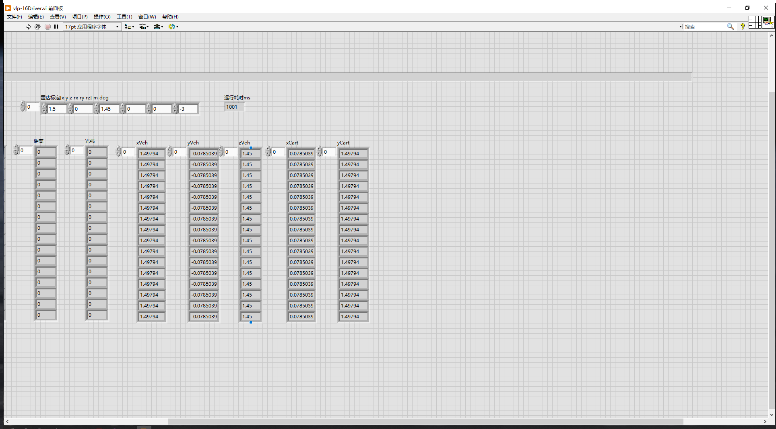Image resolution: width=776 pixels, height=429 pixels.
Task: Open the Distribute Objects dropdown
Action: 144,27
